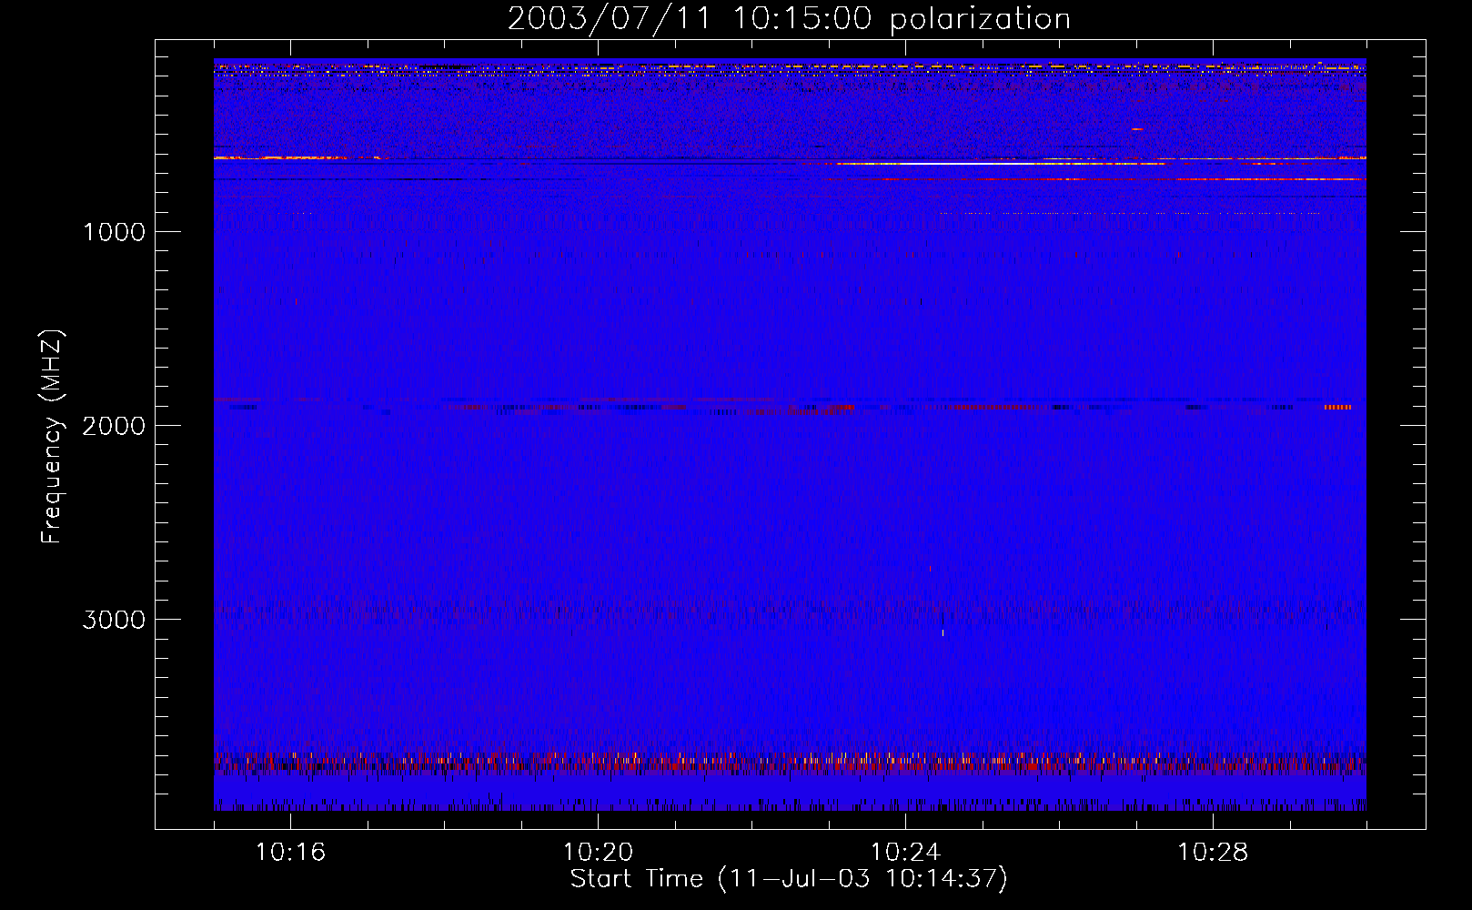The image size is (1472, 910).
Task: Click the 10:24 time tick label
Action: [x=905, y=853]
